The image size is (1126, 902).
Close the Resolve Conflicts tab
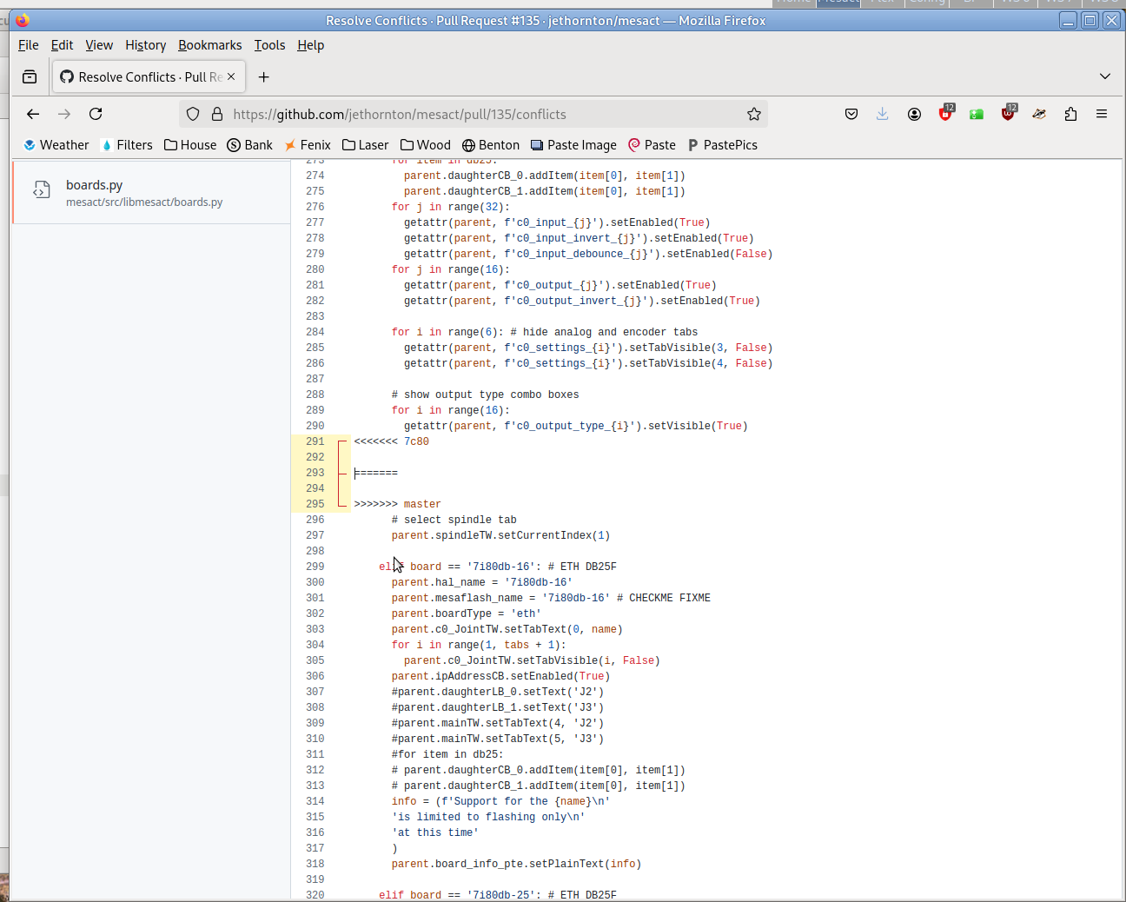[x=231, y=76]
